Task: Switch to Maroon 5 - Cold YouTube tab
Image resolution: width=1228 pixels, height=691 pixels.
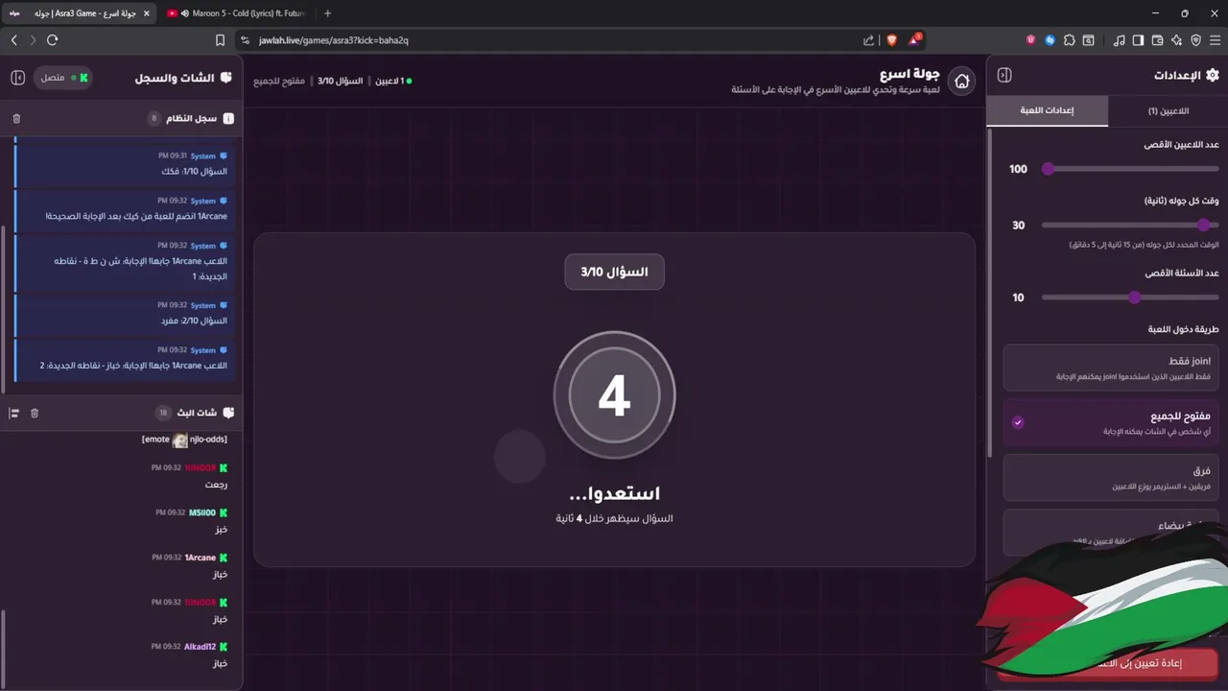Action: click(235, 13)
